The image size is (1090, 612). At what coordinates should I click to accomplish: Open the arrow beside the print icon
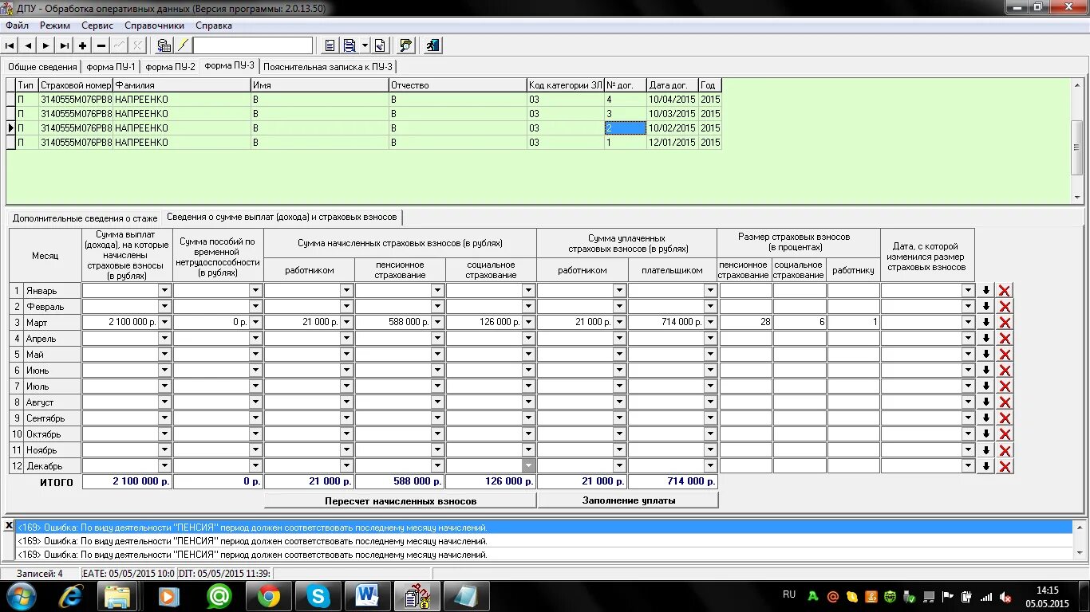point(365,45)
